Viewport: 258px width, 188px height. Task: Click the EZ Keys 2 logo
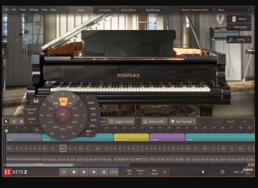pos(15,172)
